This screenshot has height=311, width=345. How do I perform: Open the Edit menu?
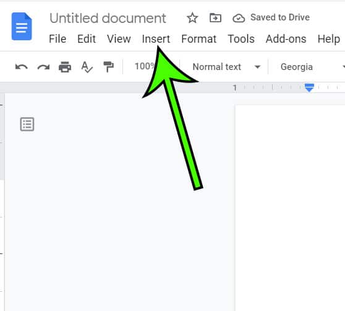click(x=87, y=39)
